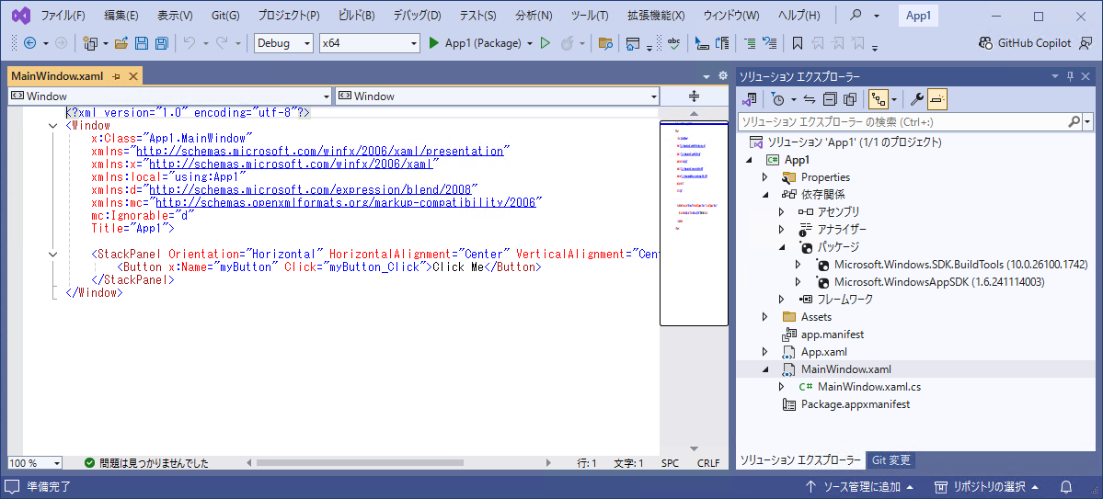Screen dimensions: 1103x499
Task: Click split editor icon above scrollbar
Action: pos(694,96)
